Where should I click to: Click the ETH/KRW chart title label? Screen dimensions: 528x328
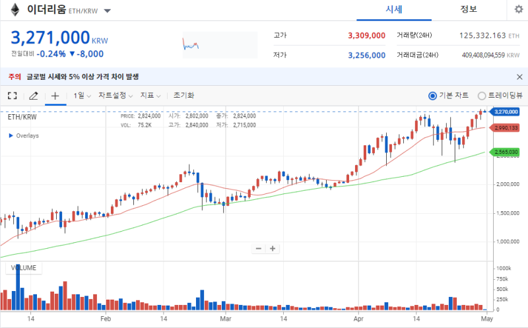tap(22, 117)
